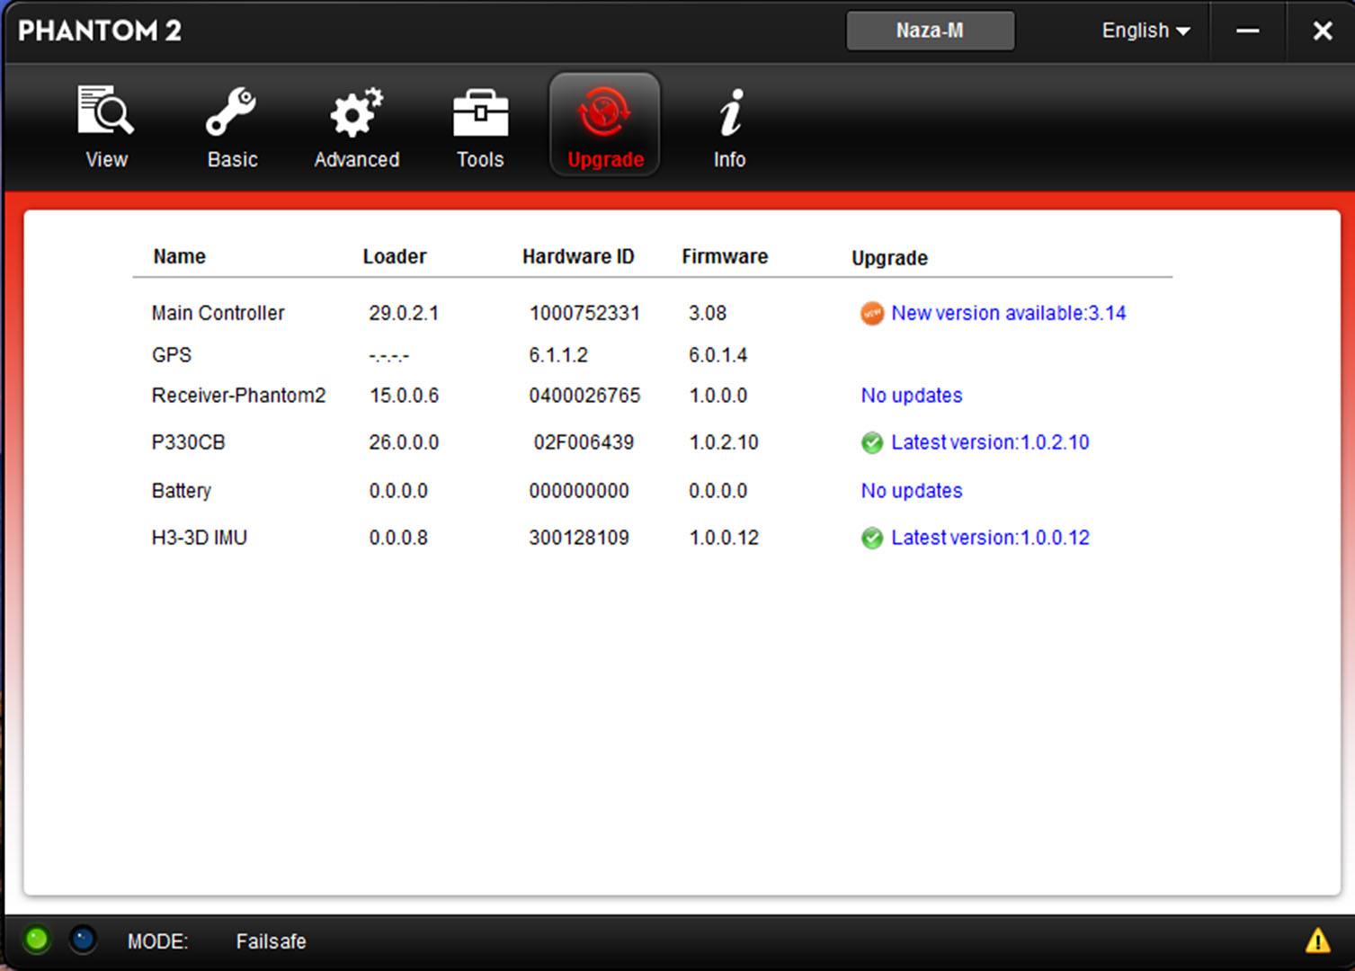Select the Receiver-Phantom2 row name
Viewport: 1355px width, 971px height.
tap(238, 396)
